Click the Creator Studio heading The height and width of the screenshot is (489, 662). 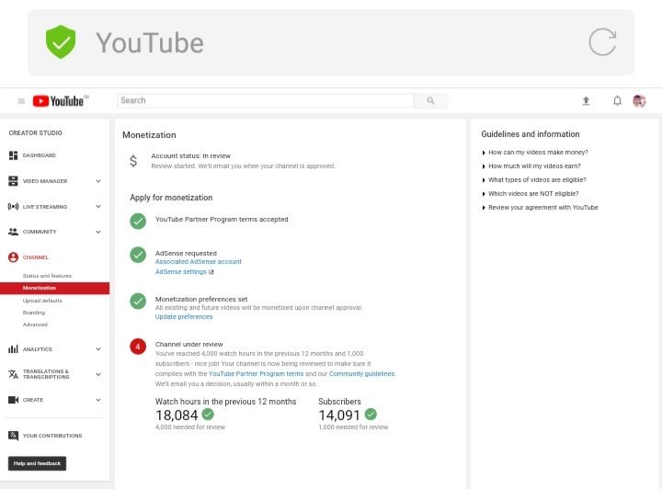pos(36,133)
